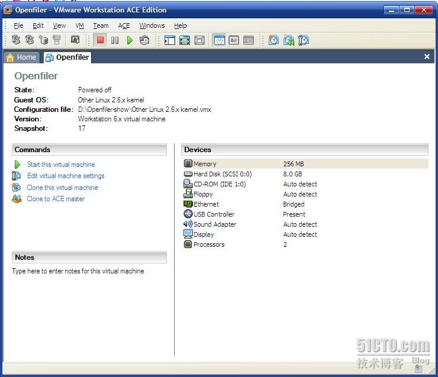Open the Team menu
The width and height of the screenshot is (438, 377).
click(101, 25)
